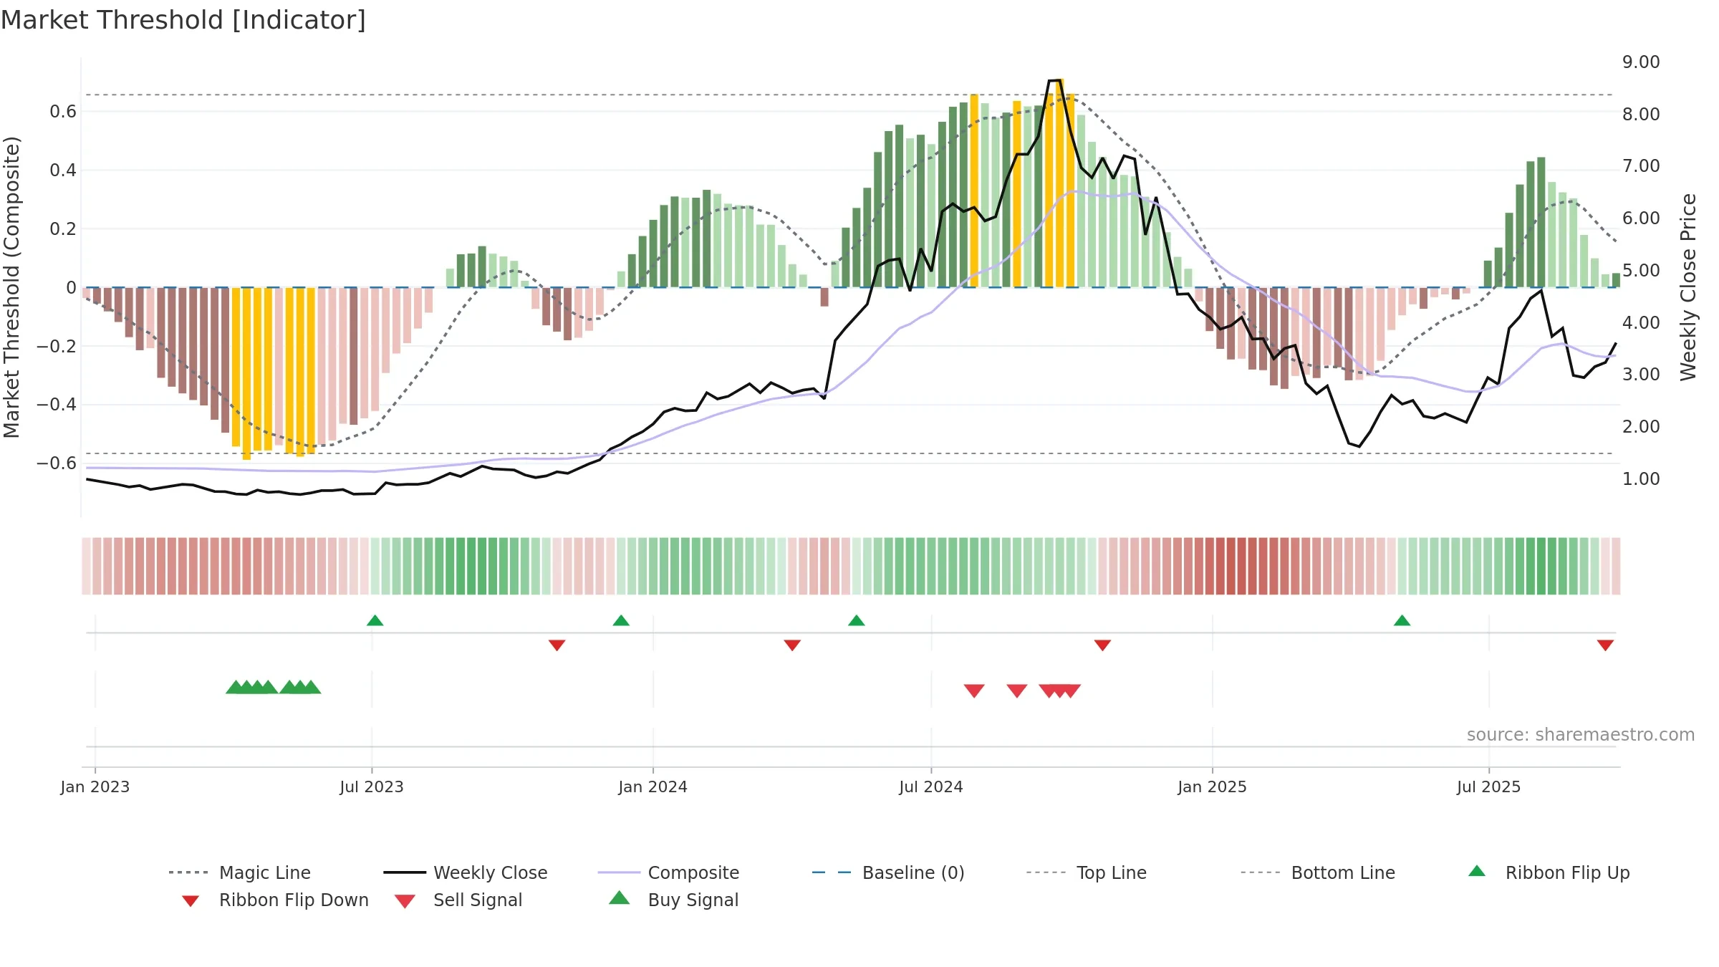
Task: Click the ribbon flip down marker in autumn 2024
Action: coord(1102,645)
